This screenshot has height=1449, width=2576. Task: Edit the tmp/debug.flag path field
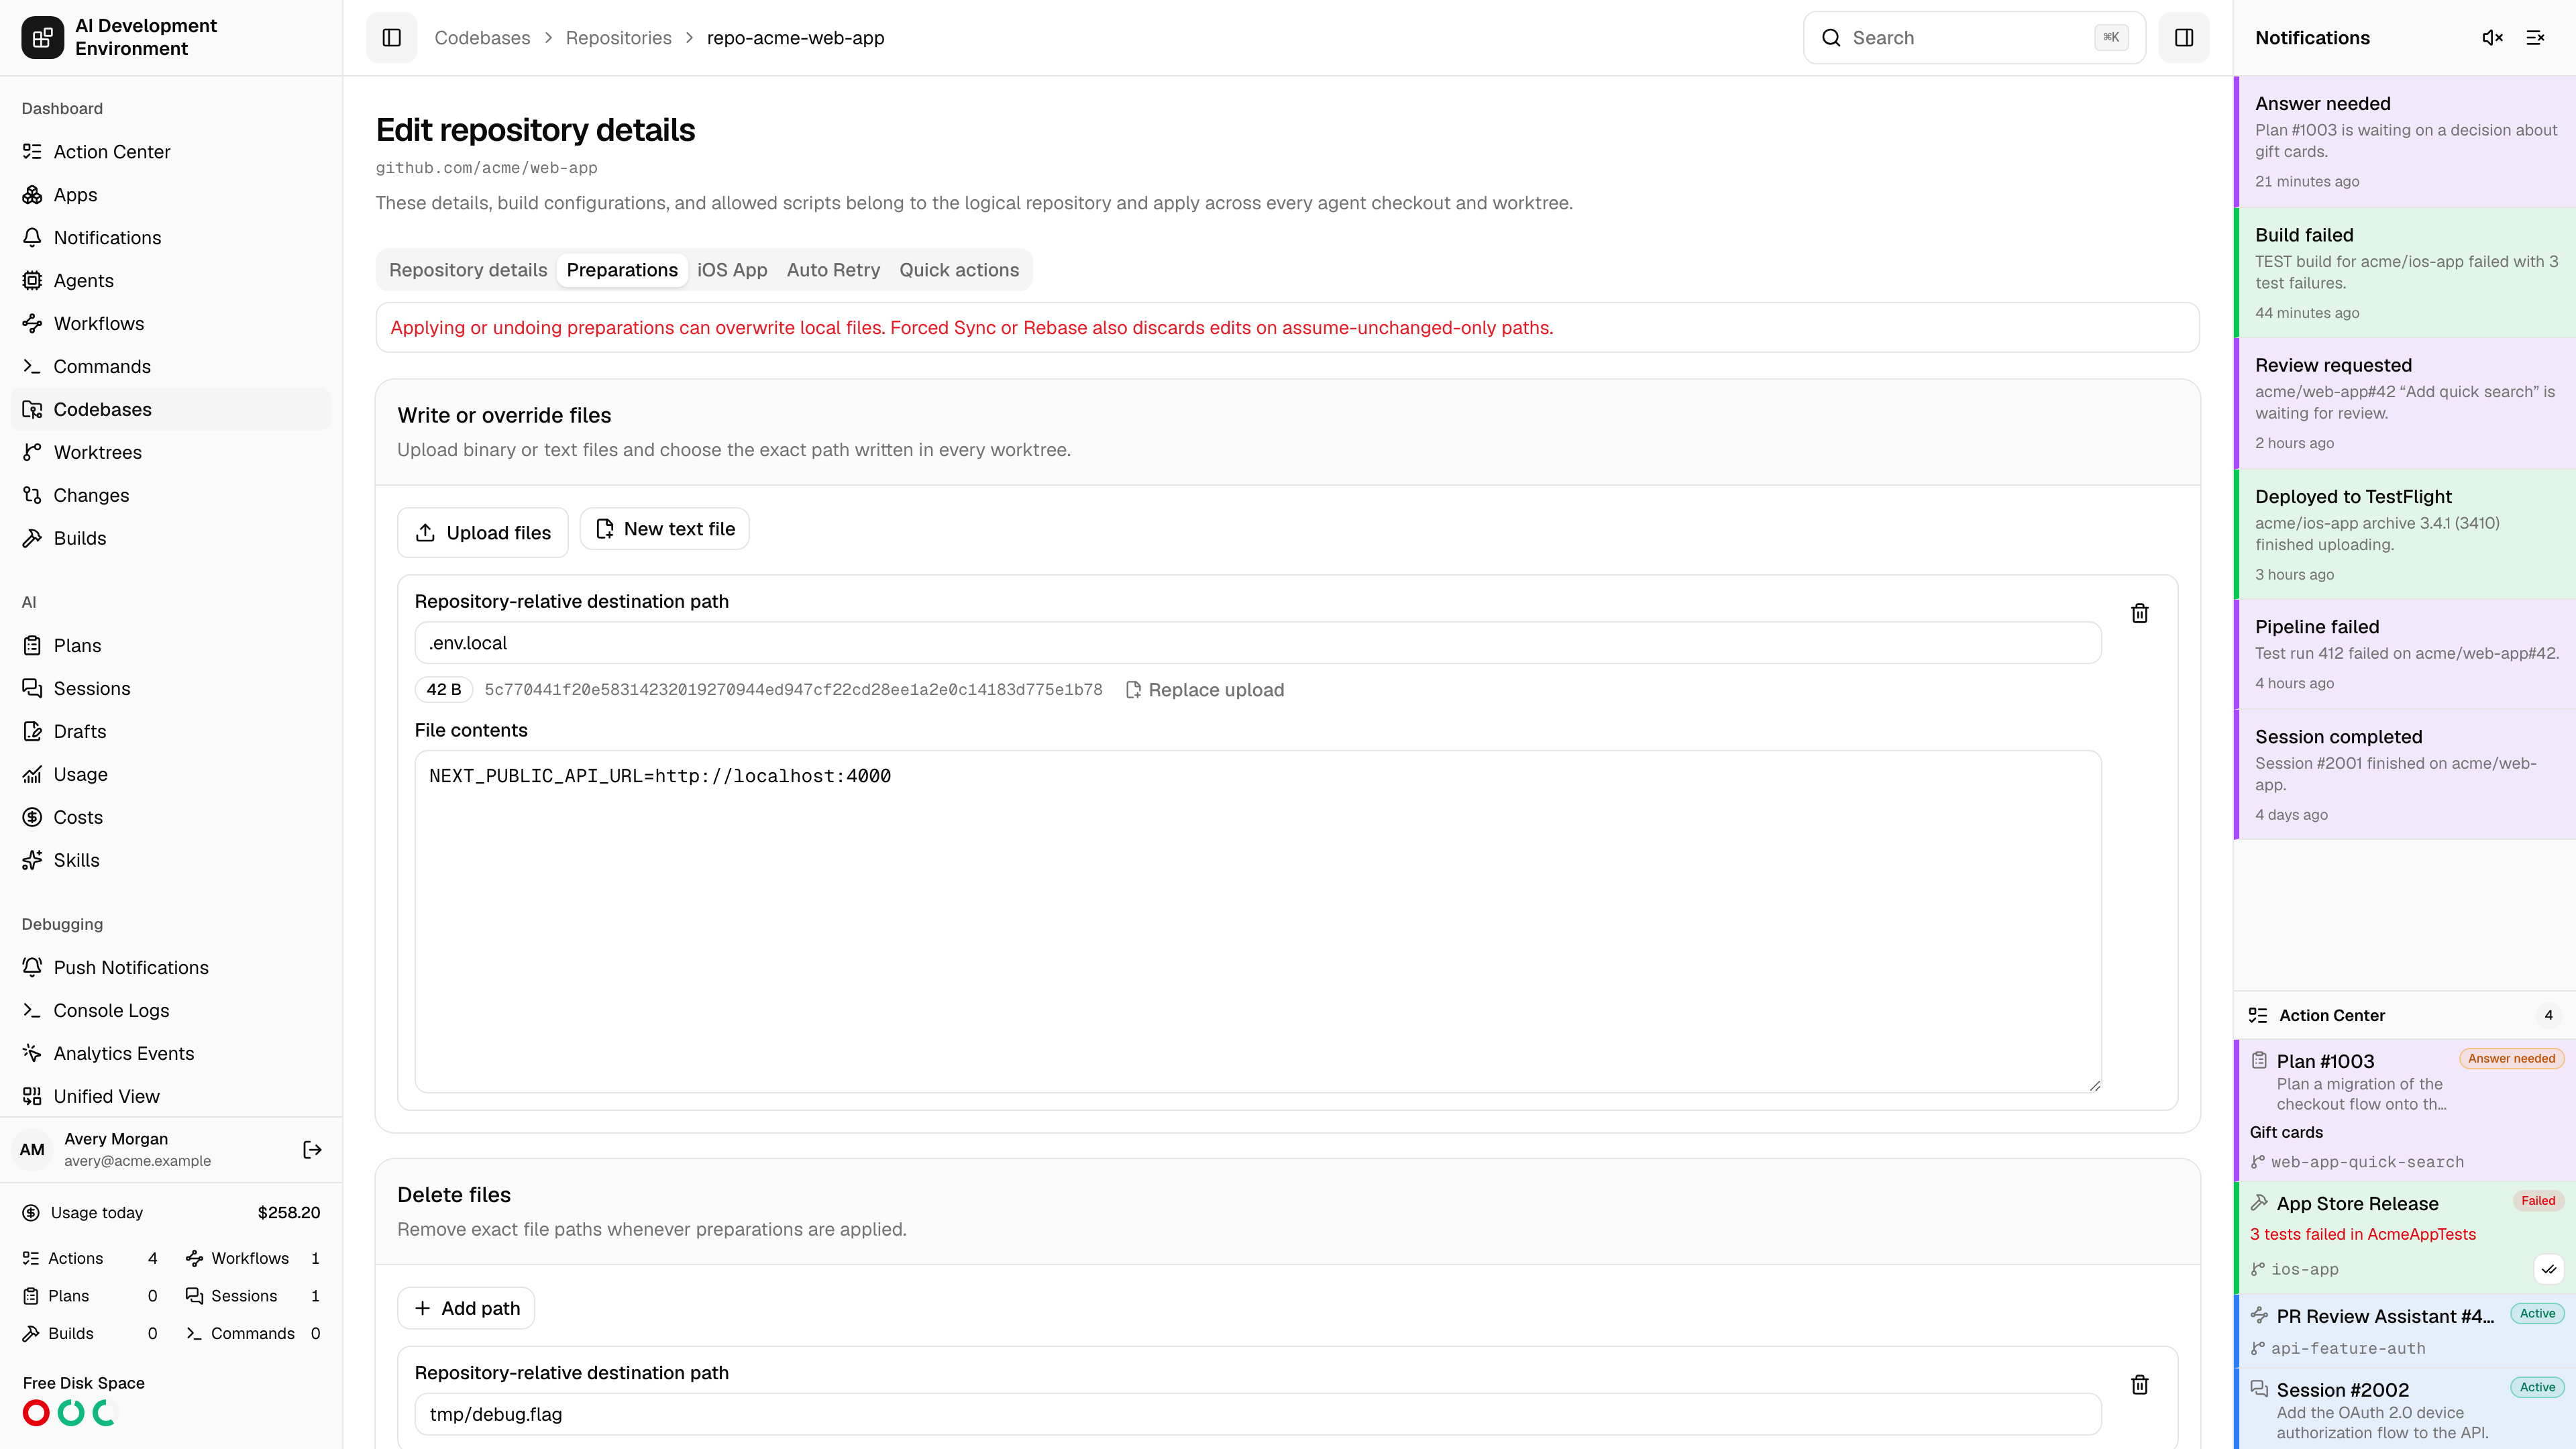[x=1258, y=1415]
